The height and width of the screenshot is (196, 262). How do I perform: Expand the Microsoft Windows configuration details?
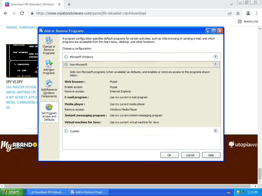pos(215,56)
